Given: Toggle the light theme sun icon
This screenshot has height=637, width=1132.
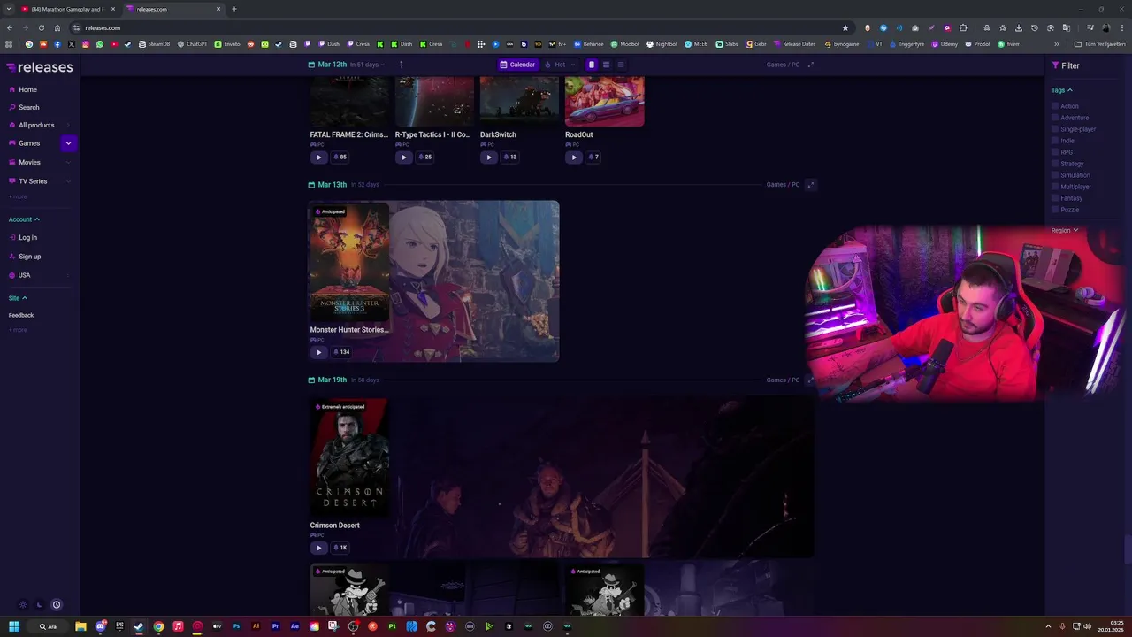Looking at the screenshot, I should click(23, 605).
